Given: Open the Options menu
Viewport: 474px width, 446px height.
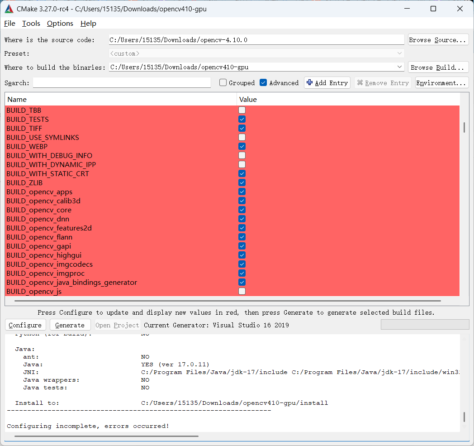Looking at the screenshot, I should [x=60, y=23].
